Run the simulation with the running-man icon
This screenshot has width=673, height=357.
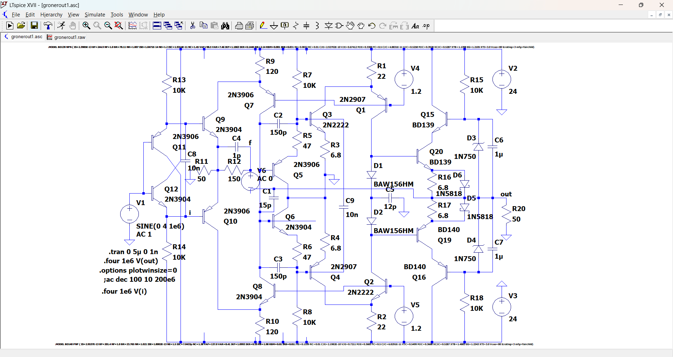[61, 26]
